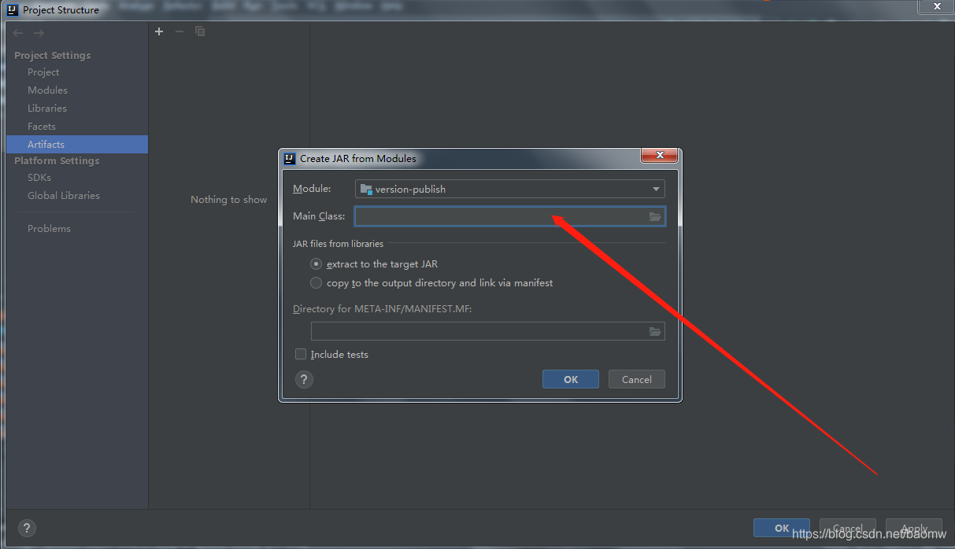Viewport: 955px width, 549px height.
Task: Confirm Create JAR dialog with OK
Action: click(x=571, y=379)
